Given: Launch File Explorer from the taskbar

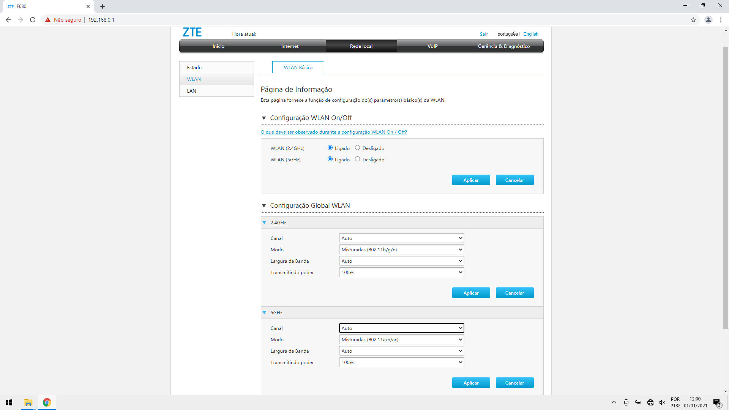Looking at the screenshot, I should [28, 402].
